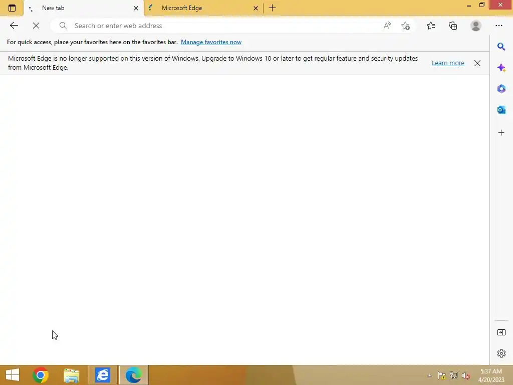Open the Windows Start button
The height and width of the screenshot is (385, 513).
(13, 375)
